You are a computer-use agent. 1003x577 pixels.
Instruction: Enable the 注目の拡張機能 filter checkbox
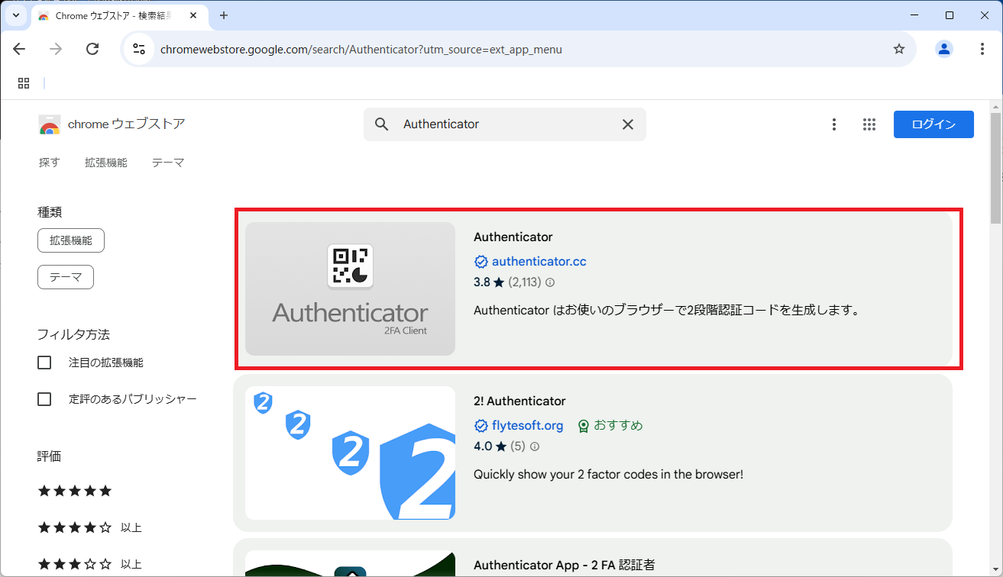(x=44, y=362)
